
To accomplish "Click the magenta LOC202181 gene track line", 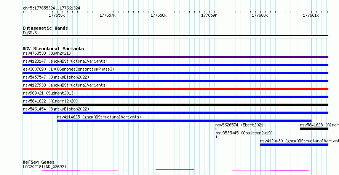I will 175,170.
